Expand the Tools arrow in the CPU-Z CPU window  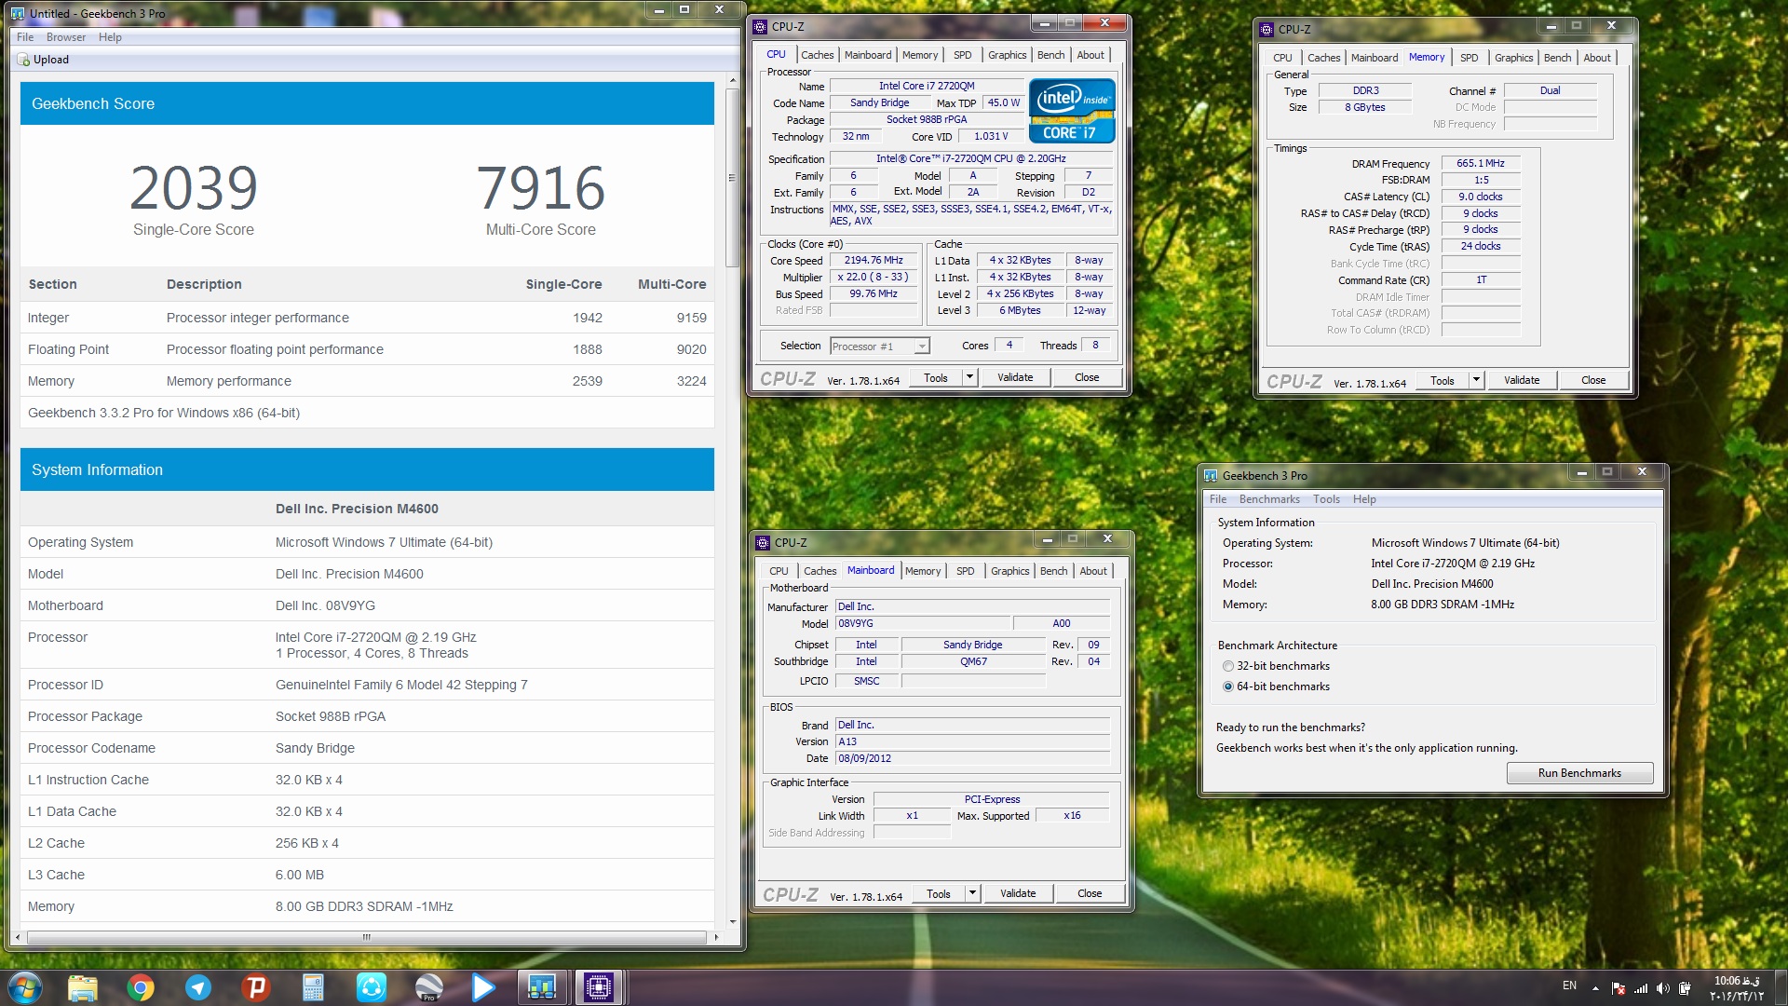tap(969, 377)
